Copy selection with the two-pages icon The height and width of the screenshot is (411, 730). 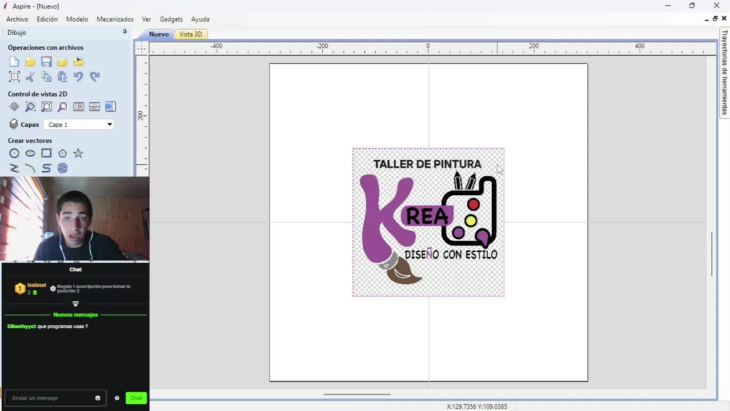click(46, 76)
